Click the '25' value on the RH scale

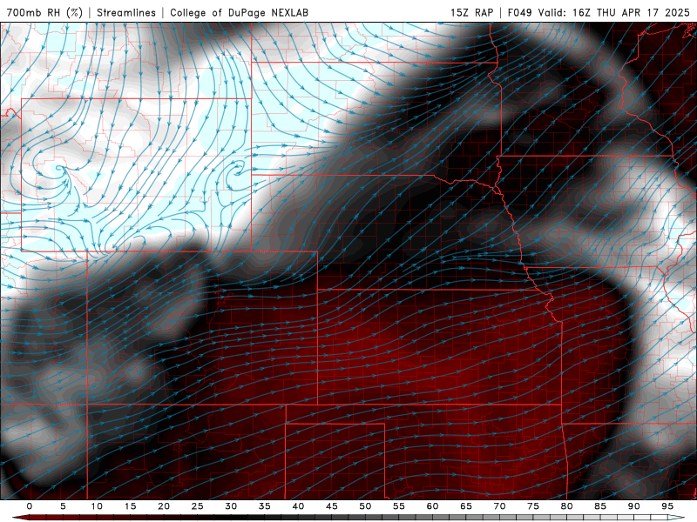tap(198, 506)
